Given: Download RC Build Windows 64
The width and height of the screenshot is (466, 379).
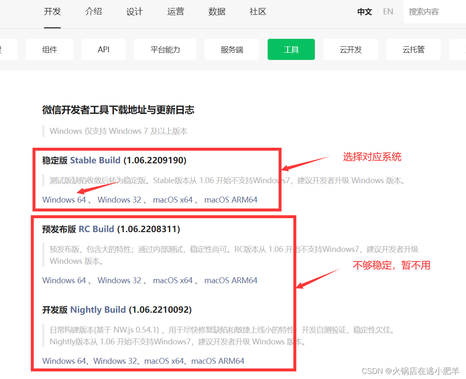Looking at the screenshot, I should coord(64,280).
